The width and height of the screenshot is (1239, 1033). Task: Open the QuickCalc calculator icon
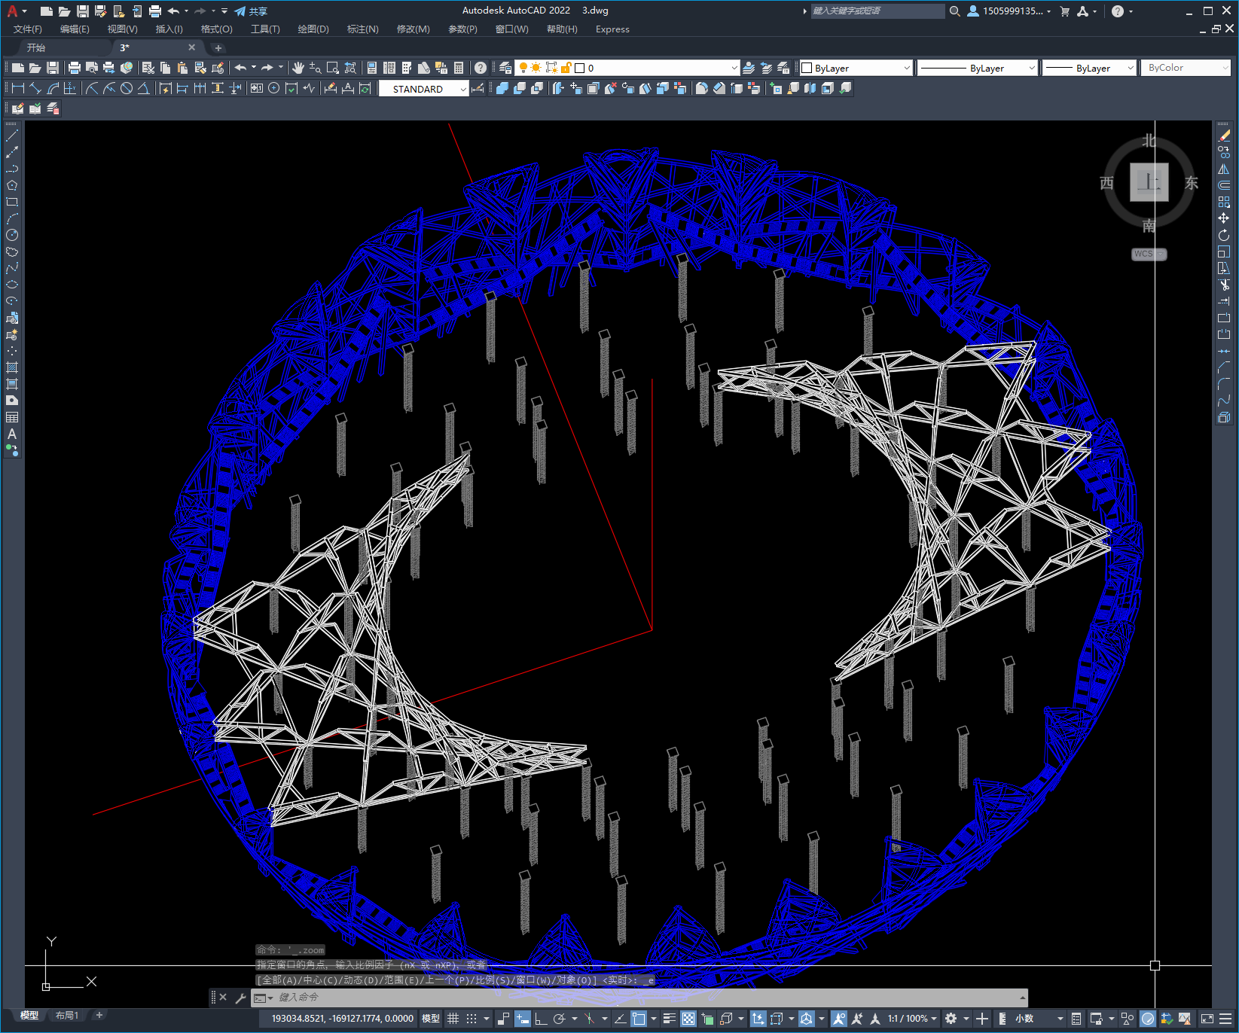(x=459, y=68)
